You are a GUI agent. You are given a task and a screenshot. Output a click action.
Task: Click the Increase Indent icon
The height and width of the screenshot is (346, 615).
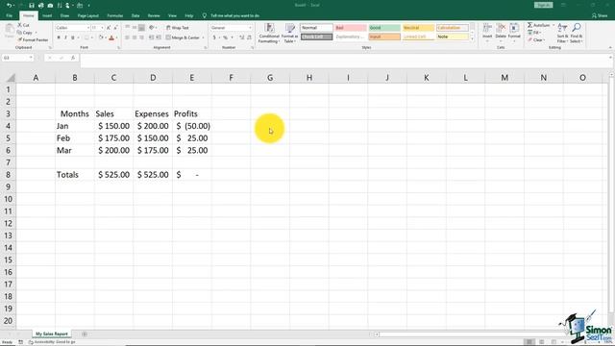[159, 37]
